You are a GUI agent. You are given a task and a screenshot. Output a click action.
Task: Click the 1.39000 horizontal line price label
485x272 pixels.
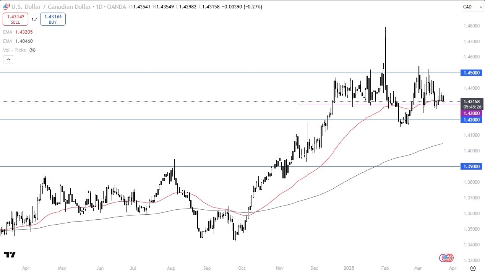point(471,166)
